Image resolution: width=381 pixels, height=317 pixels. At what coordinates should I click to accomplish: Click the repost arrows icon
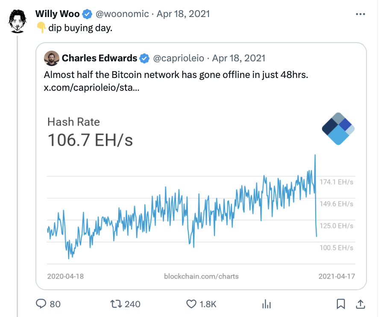coord(116,304)
